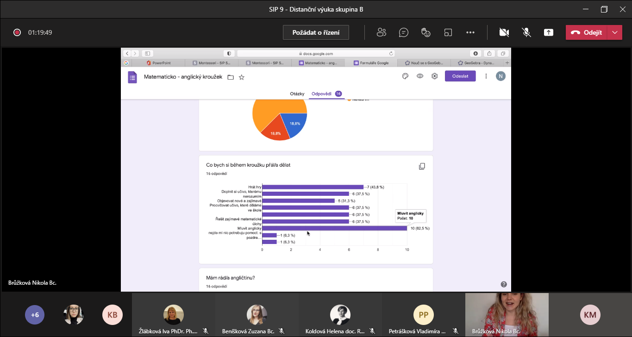The height and width of the screenshot is (337, 632).
Task: Add a new Safari tab with plus
Action: [507, 62]
